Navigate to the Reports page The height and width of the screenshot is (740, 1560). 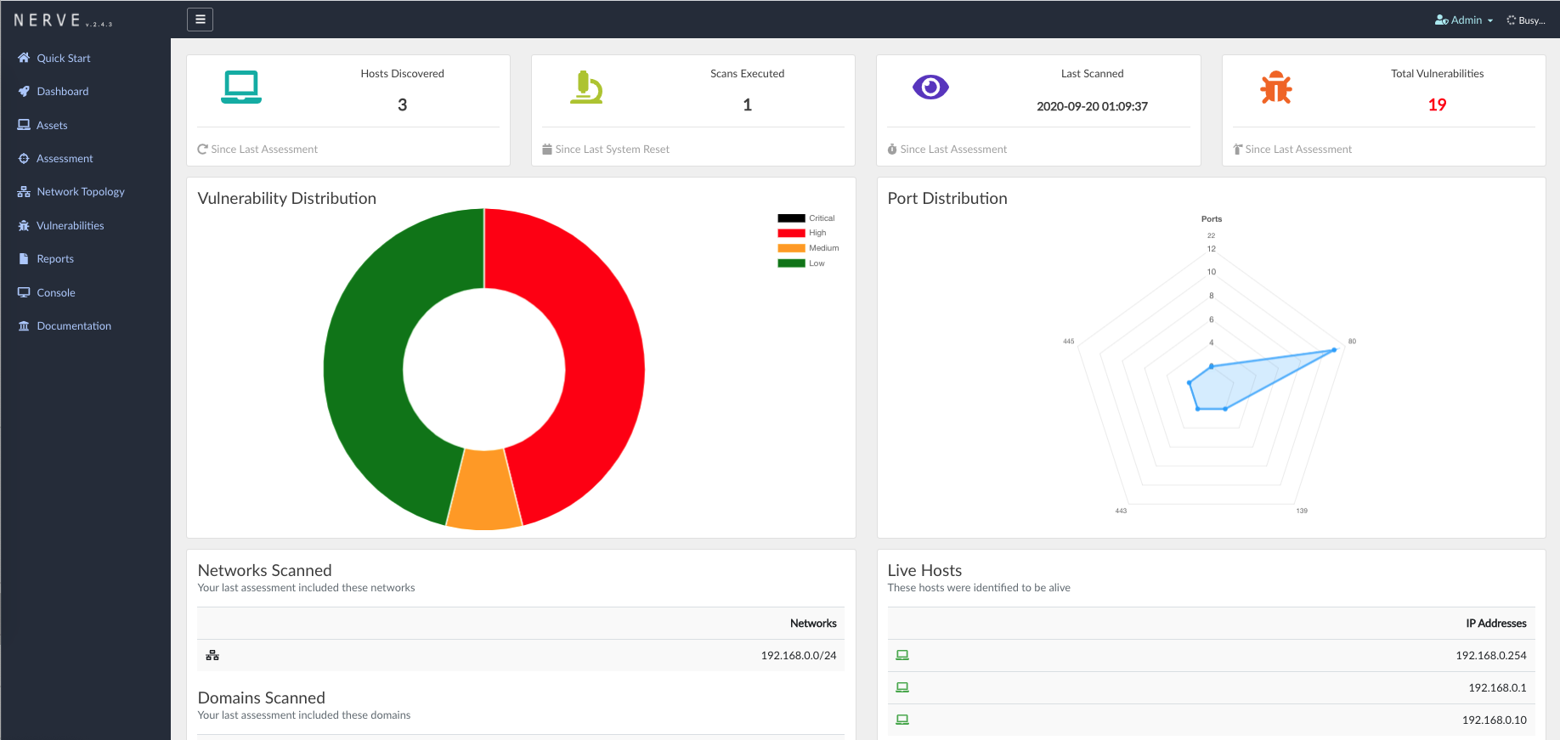click(x=55, y=259)
